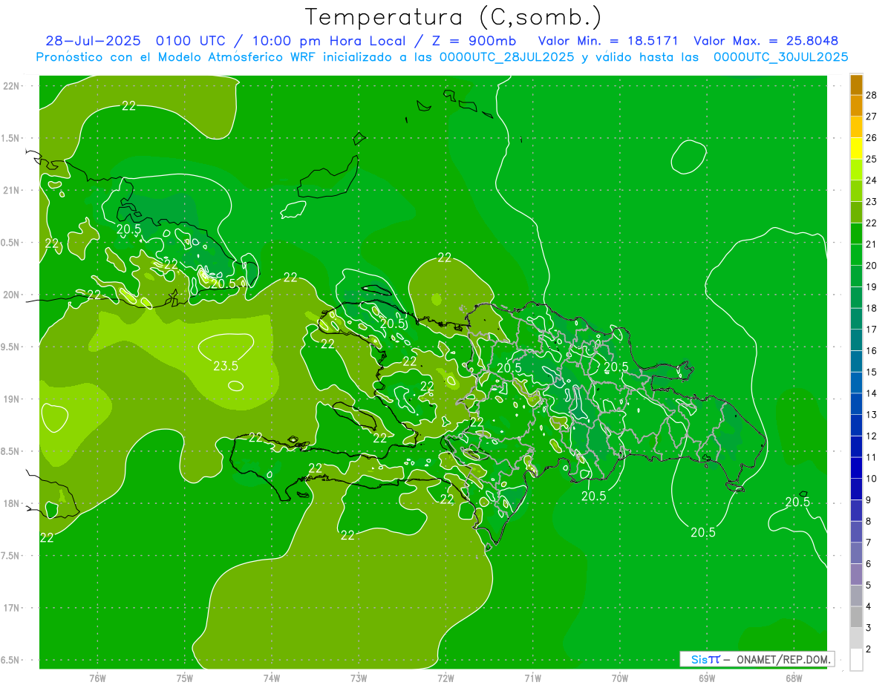Click the "22N" latitude axis label
This screenshot has width=891, height=688.
tap(10, 86)
